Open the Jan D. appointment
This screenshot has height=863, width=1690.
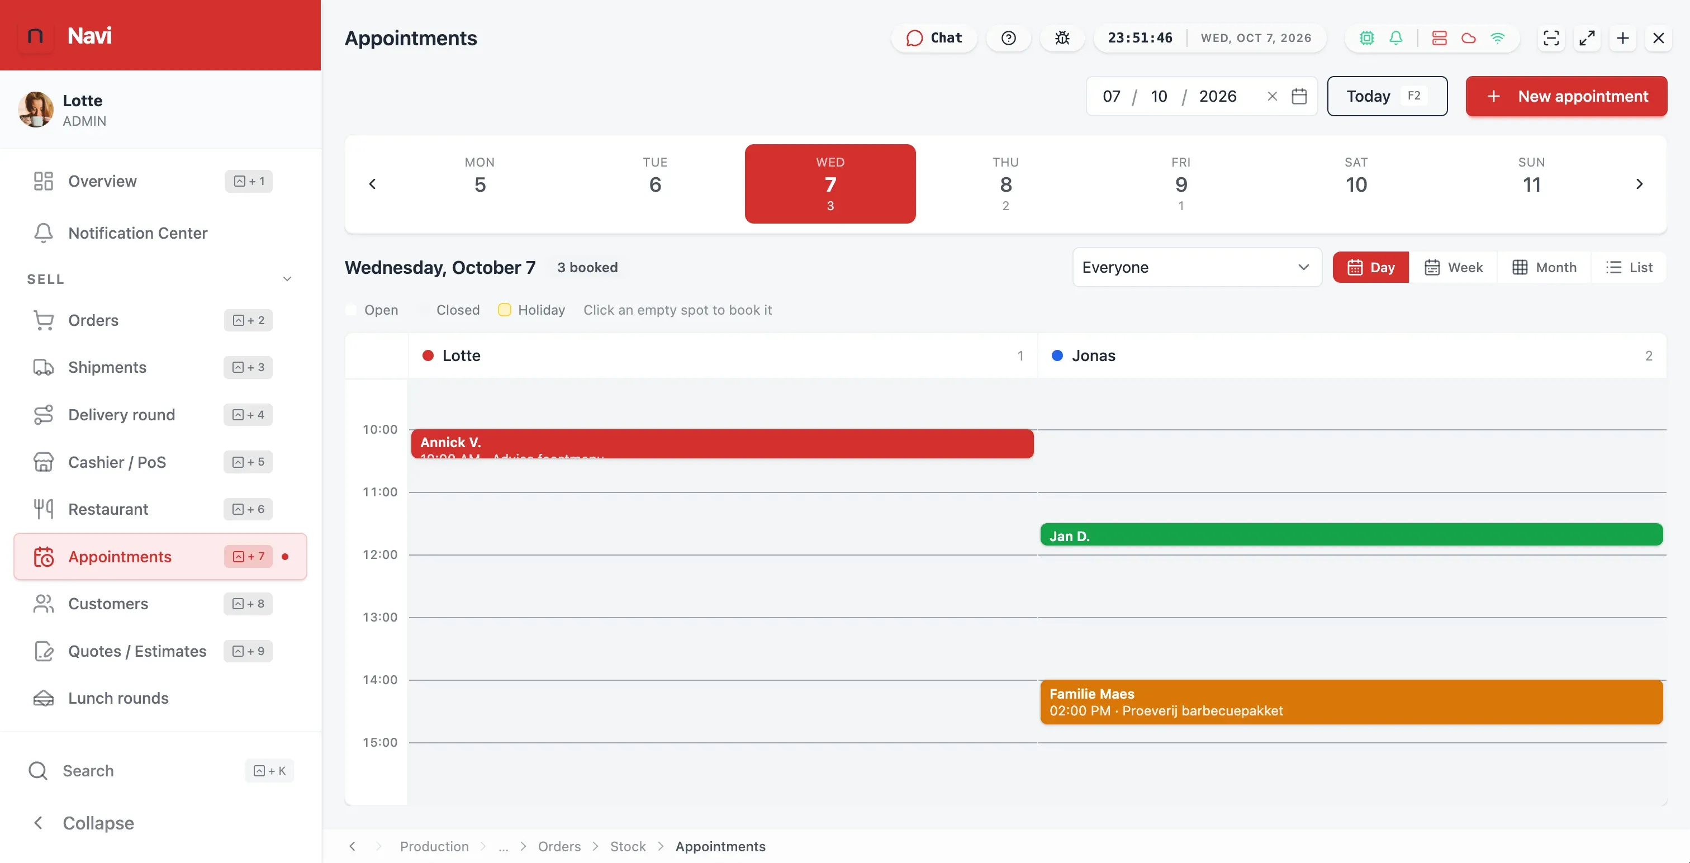[1351, 535]
